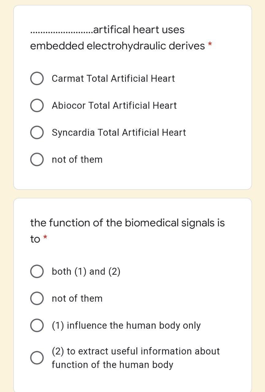Image resolution: width=265 pixels, height=392 pixels.
Task: Click the 'both (1) and (2)' option text
Action: click(86, 272)
